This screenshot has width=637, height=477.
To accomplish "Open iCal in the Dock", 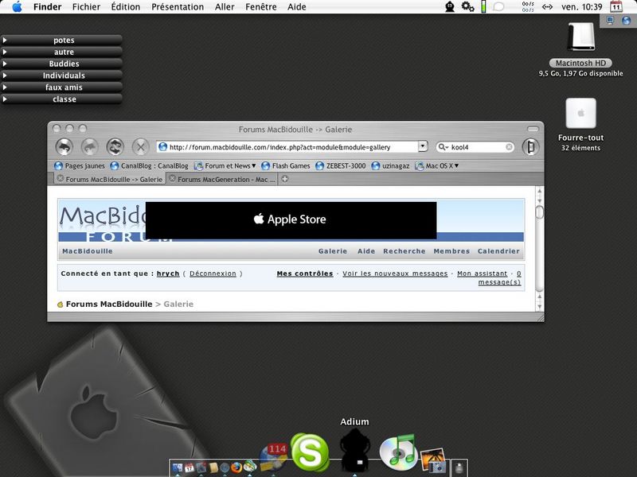I will pos(190,467).
